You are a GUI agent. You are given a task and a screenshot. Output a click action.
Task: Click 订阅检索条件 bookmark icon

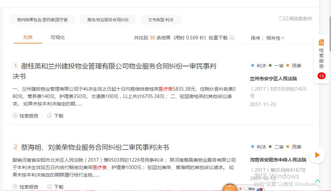click(x=281, y=19)
